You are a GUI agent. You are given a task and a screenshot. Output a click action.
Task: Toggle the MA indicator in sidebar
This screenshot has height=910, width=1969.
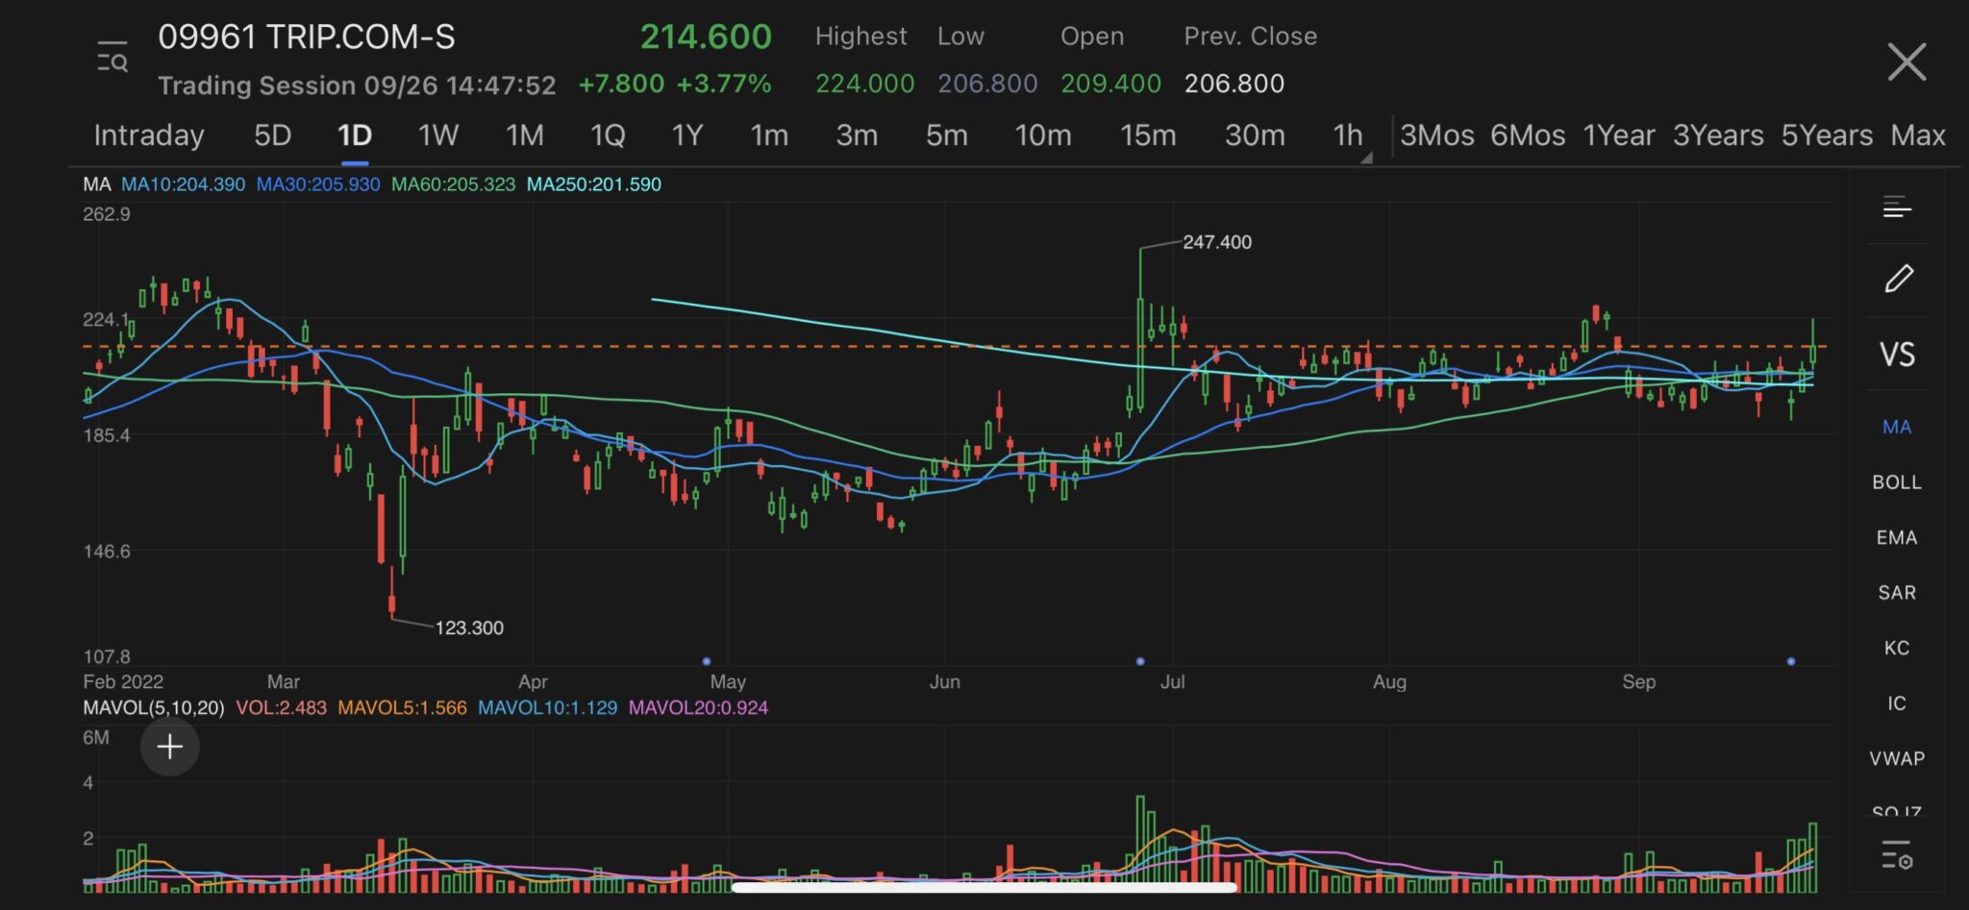[x=1897, y=427]
